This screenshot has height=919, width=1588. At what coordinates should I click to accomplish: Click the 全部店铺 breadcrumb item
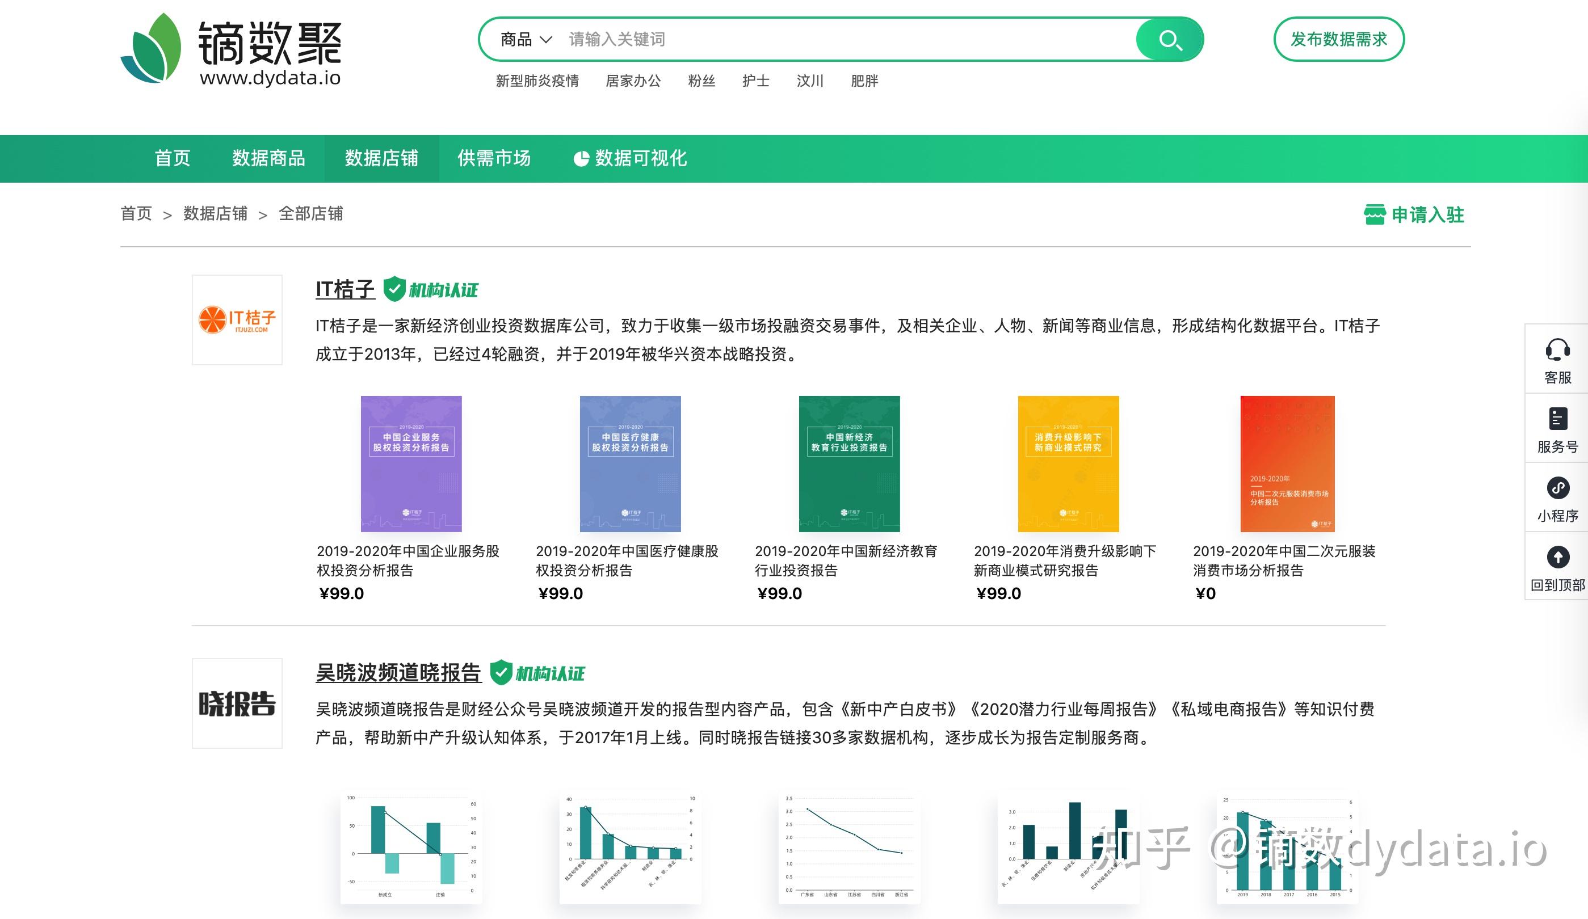pyautogui.click(x=310, y=214)
